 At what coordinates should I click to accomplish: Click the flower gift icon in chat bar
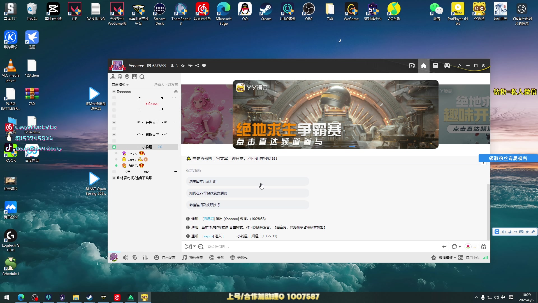click(x=468, y=247)
